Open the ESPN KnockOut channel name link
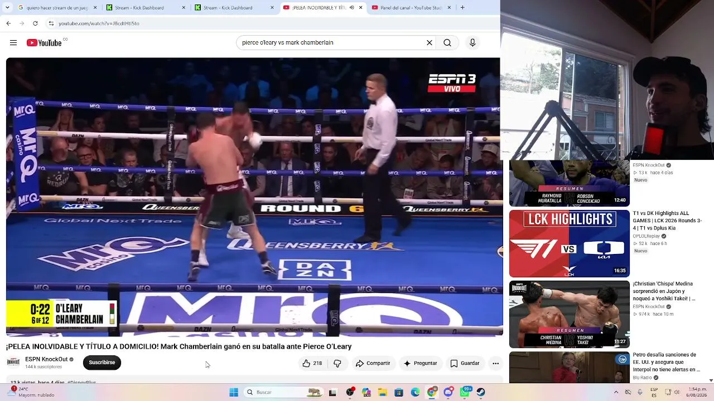Image resolution: width=714 pixels, height=401 pixels. (x=46, y=359)
